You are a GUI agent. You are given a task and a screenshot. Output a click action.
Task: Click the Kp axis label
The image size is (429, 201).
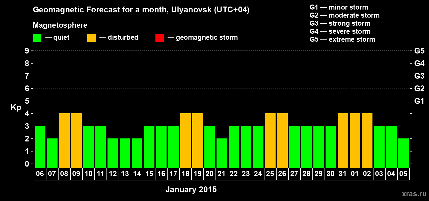coord(16,108)
